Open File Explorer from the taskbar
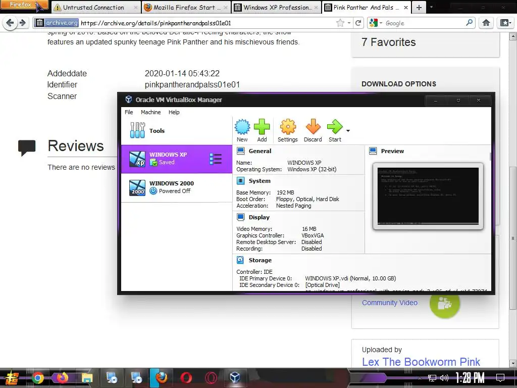517x388 pixels. coord(87,378)
